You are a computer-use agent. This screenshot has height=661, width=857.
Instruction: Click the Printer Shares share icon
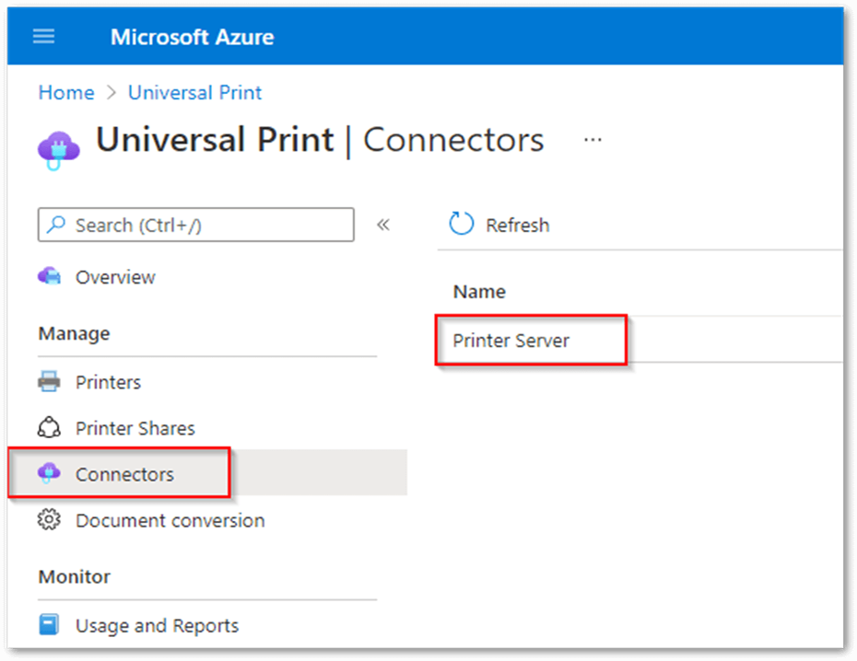(x=49, y=427)
